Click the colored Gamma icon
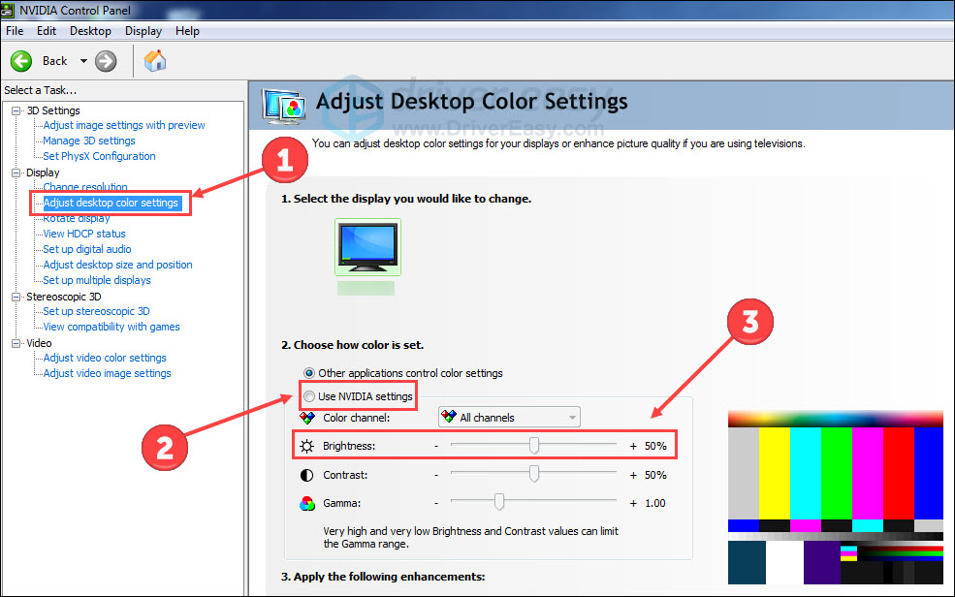The image size is (955, 597). point(306,503)
